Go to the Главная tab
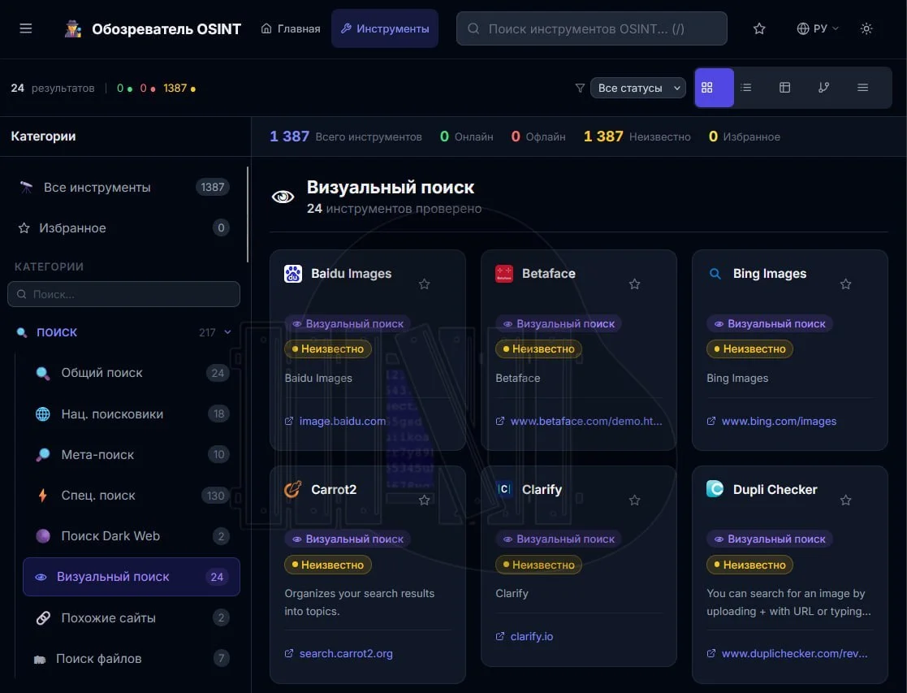This screenshot has width=907, height=693. coord(291,28)
